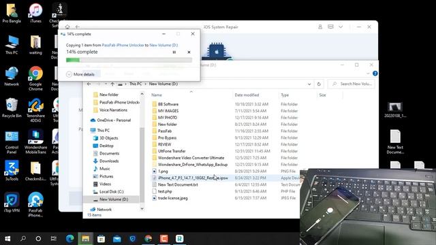The image size is (436, 245).
Task: Open the iOS System Repair menu chevron
Action: (x=341, y=27)
